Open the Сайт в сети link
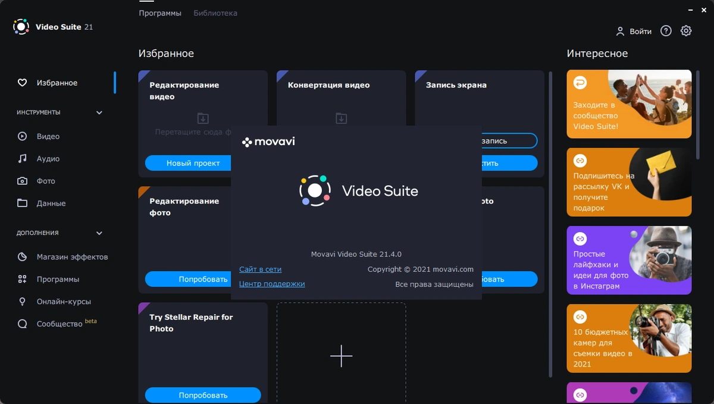Viewport: 714px width, 404px height. pyautogui.click(x=260, y=270)
